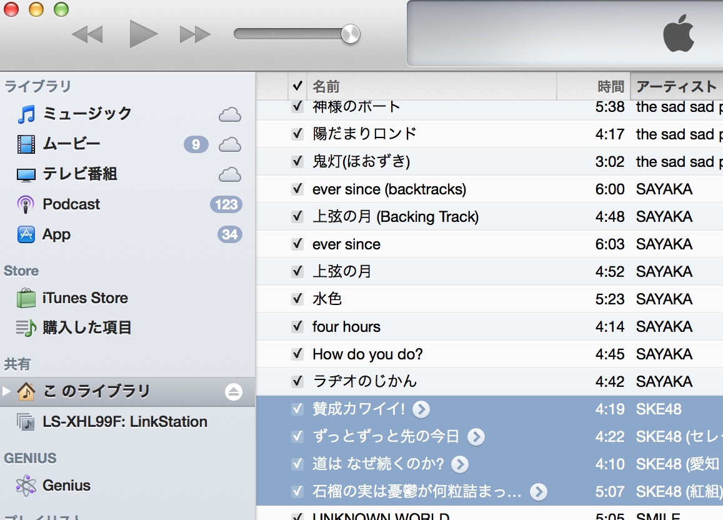723x520 pixels.
Task: Click the fast forward next track button
Action: 195,34
